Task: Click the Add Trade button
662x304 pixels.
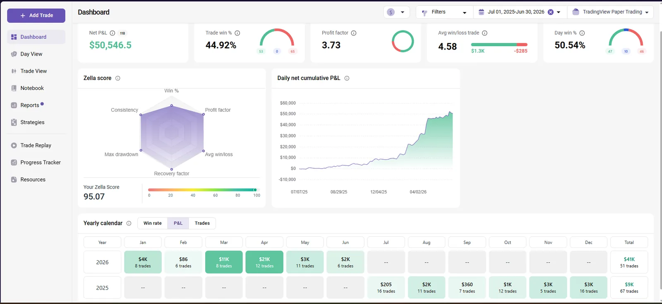Action: 36,16
